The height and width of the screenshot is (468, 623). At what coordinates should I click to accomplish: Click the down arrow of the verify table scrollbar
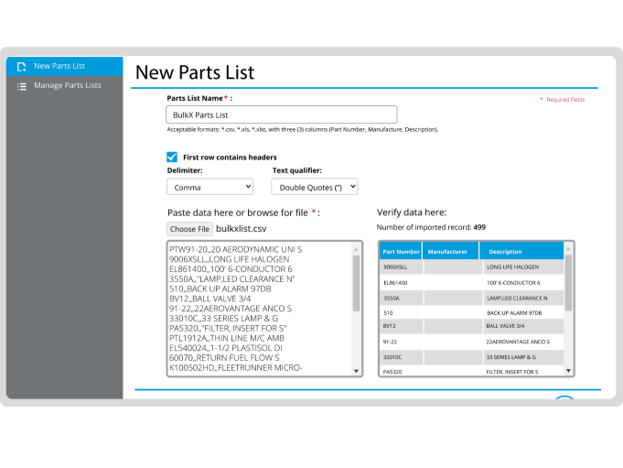click(x=569, y=371)
